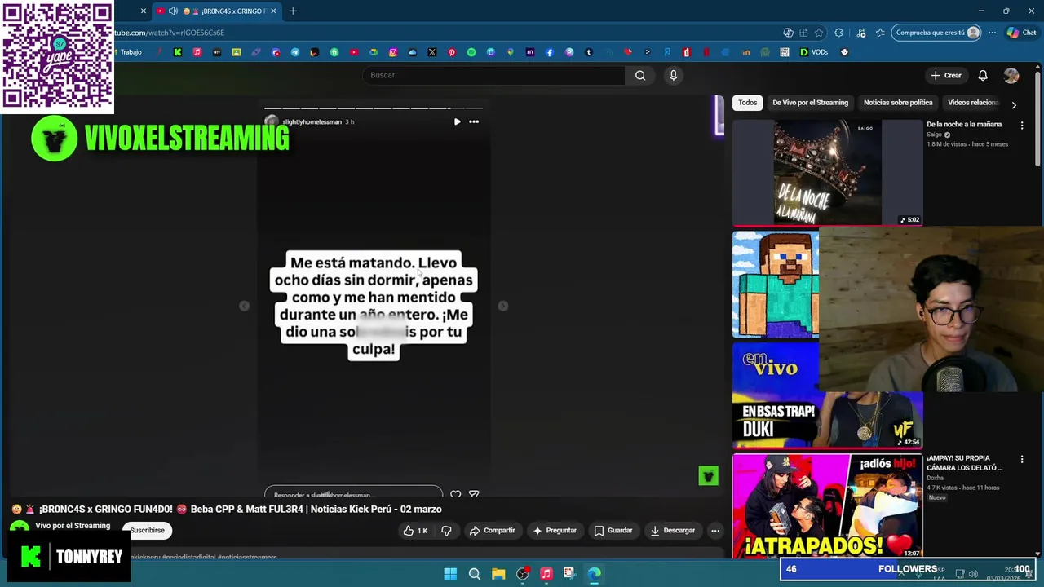Dislike the video with thumbs down
The image size is (1044, 587).
446,531
